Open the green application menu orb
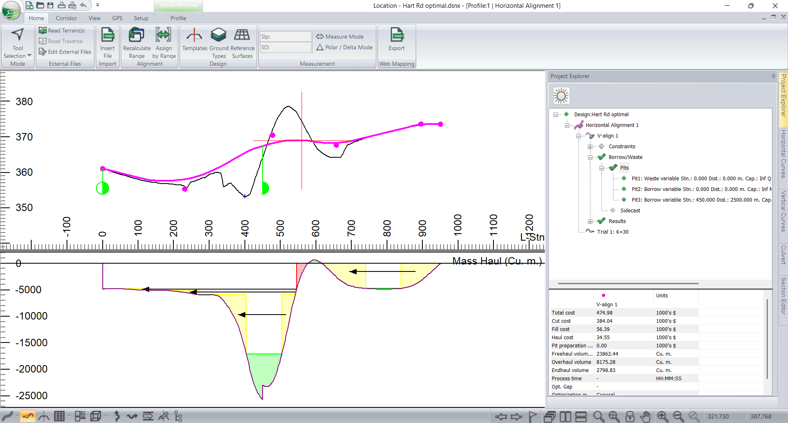Image resolution: width=788 pixels, height=423 pixels. [x=11, y=10]
